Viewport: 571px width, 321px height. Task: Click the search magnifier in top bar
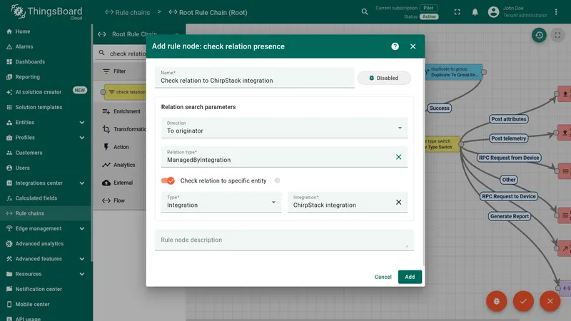(365, 12)
